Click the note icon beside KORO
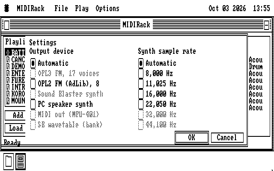The width and height of the screenshot is (274, 171). [8, 94]
